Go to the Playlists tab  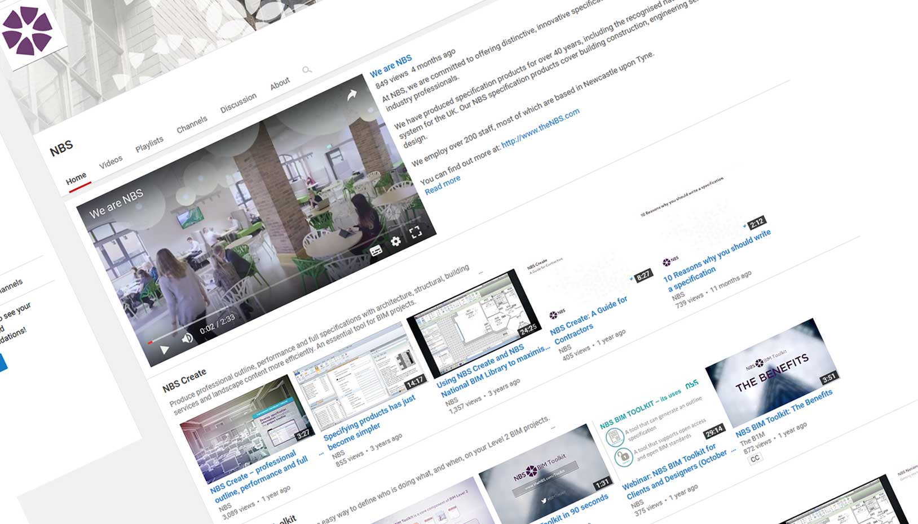click(149, 144)
